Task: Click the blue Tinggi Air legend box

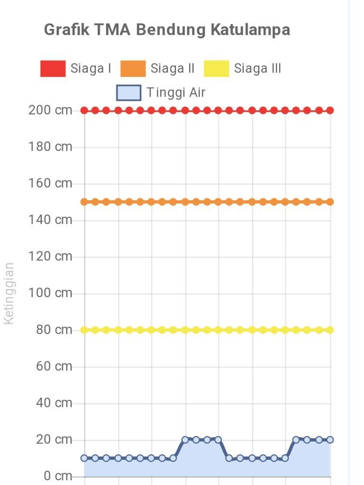Action: [x=128, y=92]
